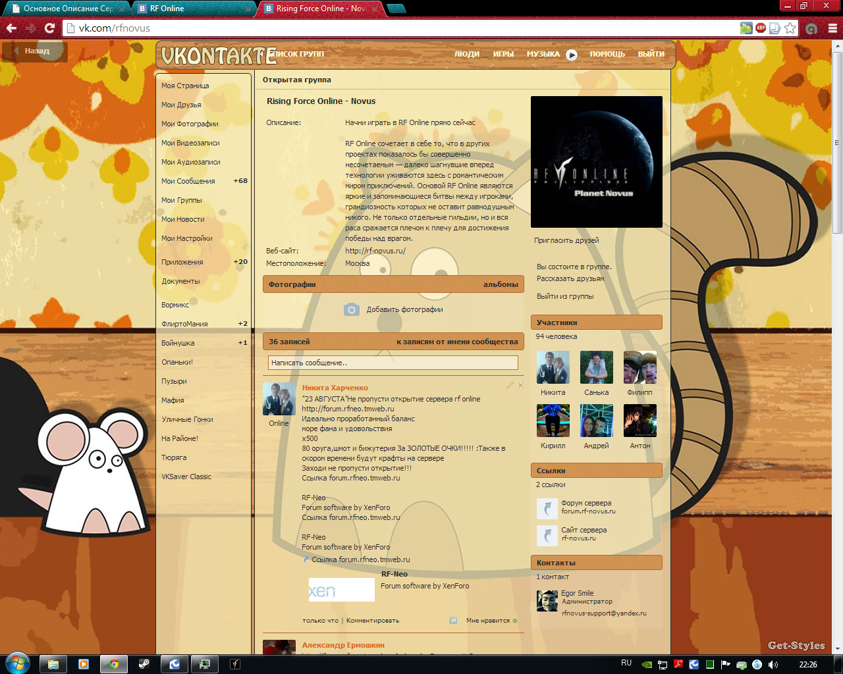Open the Adblock Plus extension icon
Screen dimensions: 843x674
coord(761,28)
